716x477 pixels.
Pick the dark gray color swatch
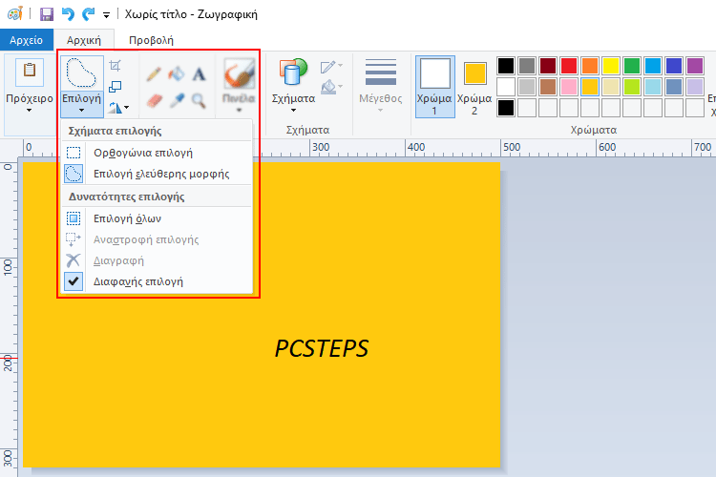tap(526, 66)
